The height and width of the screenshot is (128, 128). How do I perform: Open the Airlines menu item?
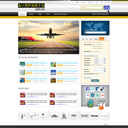(x=31, y=14)
